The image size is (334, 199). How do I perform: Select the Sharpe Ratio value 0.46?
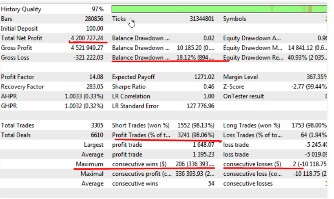209,86
